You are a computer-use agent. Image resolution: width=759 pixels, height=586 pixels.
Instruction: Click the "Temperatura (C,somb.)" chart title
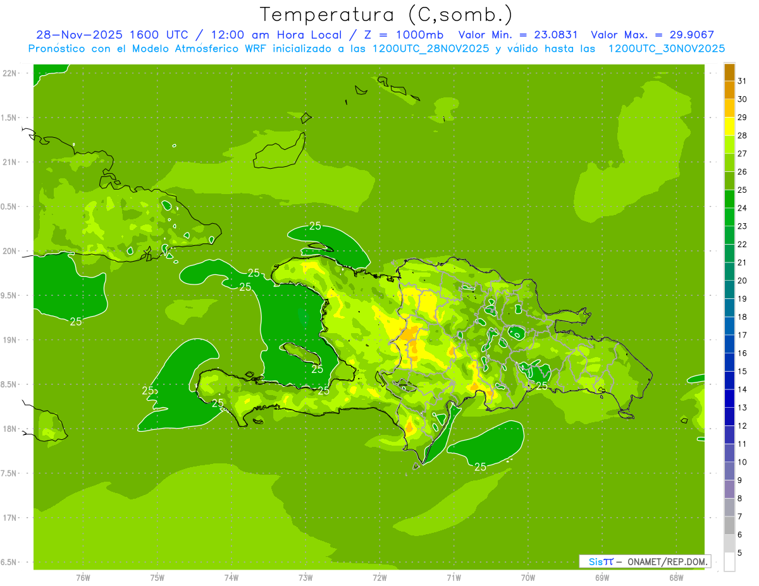point(386,15)
